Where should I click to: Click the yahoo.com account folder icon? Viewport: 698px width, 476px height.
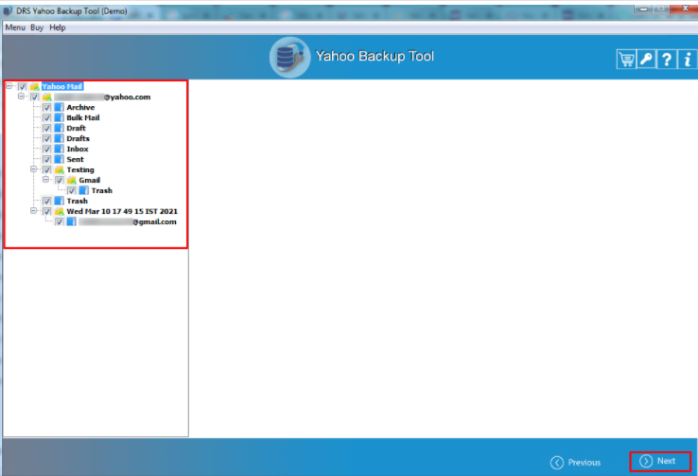point(47,97)
